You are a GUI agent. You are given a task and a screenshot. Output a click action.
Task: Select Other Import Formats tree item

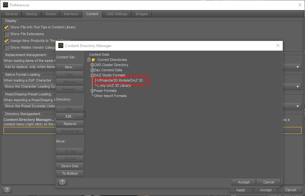click(x=110, y=96)
